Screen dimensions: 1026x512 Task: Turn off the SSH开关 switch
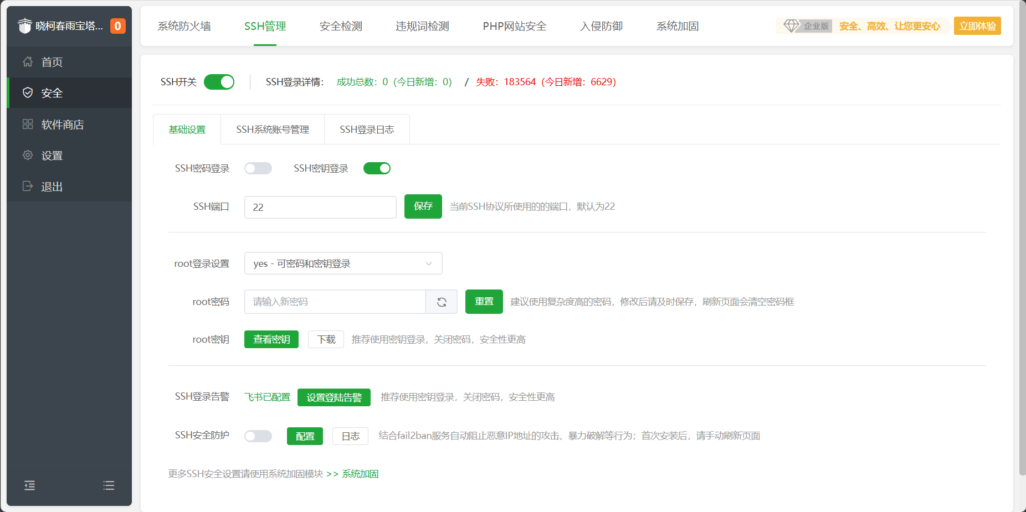(x=219, y=81)
